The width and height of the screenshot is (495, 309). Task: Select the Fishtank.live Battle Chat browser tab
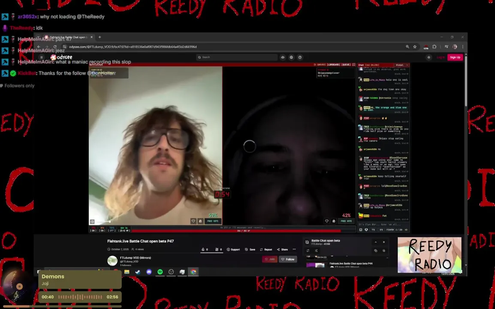[x=68, y=37]
